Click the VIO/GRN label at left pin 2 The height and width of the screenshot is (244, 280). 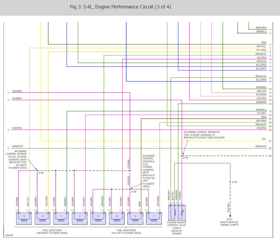[x=17, y=91]
